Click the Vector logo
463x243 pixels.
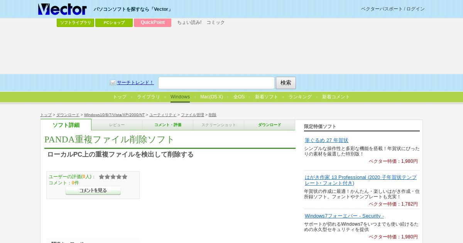click(x=63, y=9)
